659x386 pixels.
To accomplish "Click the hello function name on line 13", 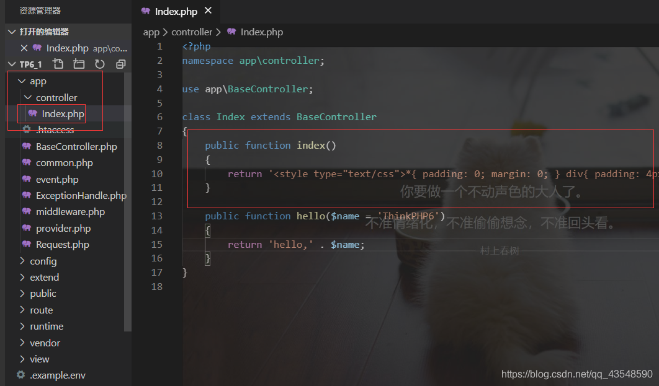I will [311, 216].
